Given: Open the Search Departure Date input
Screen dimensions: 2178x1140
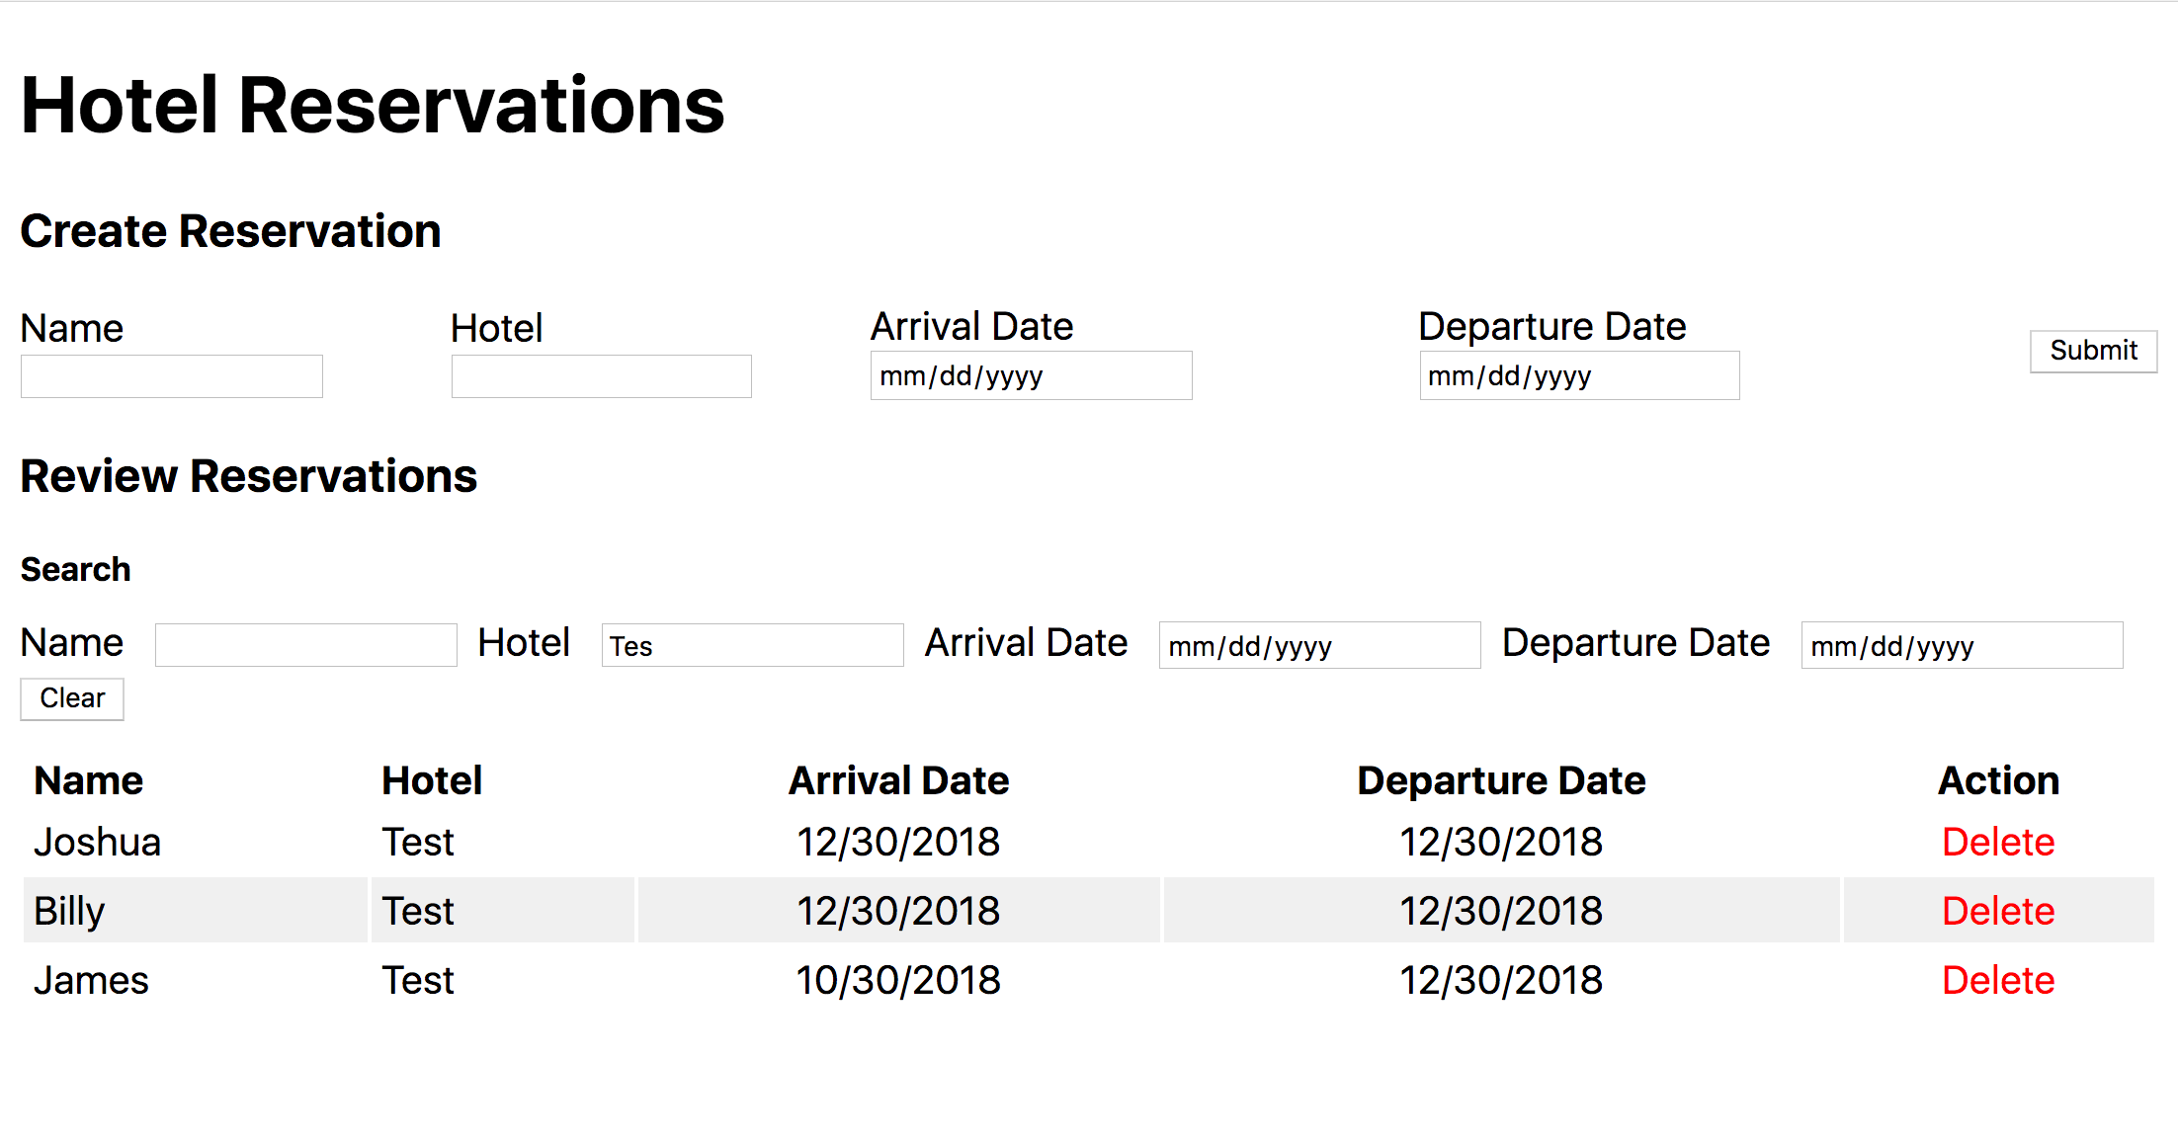Looking at the screenshot, I should point(1961,646).
